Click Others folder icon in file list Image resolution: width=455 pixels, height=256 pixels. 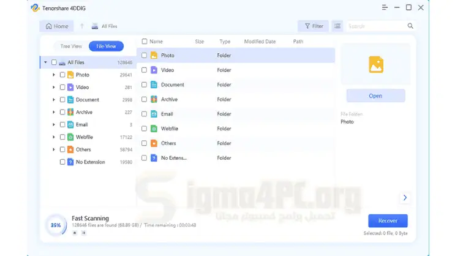(154, 143)
